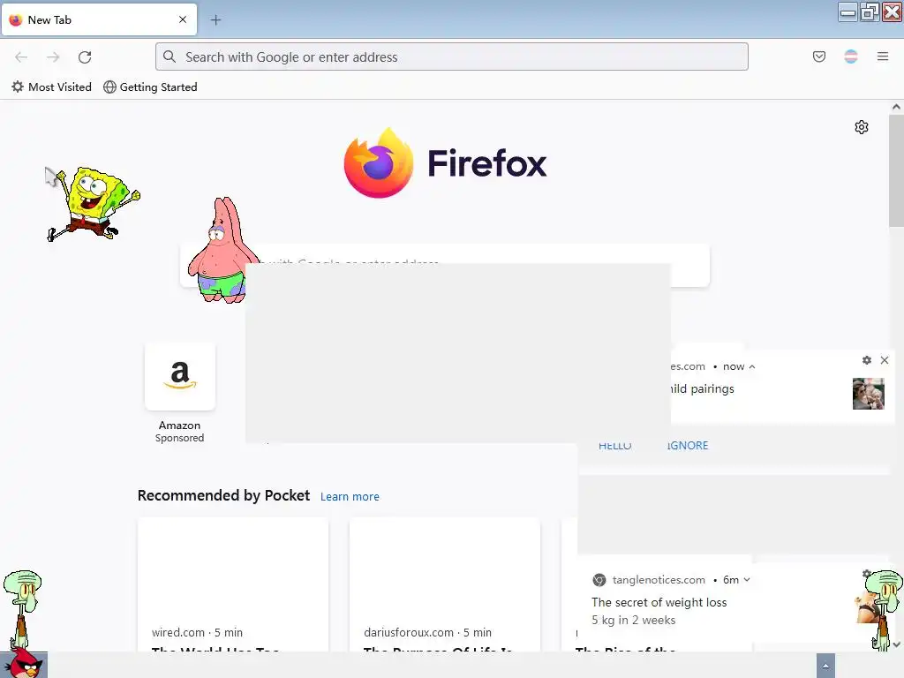Screen dimensions: 904x678
Task: Click the tanglenotices.com source label
Action: (x=659, y=580)
